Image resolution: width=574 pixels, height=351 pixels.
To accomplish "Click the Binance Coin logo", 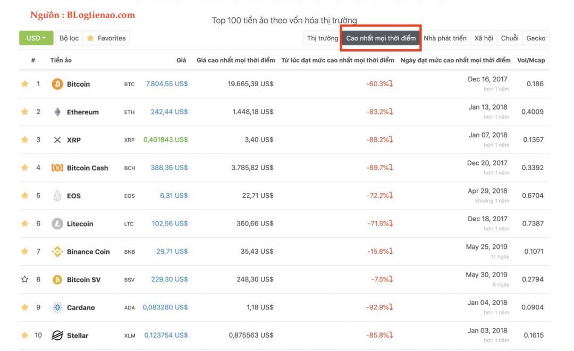I will pos(57,252).
